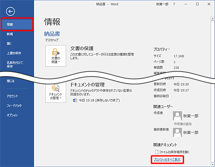Viewport: 215px width, 167px height.
Task: Select 名前を付けて保存 in the sidebar
Action: [x=15, y=64]
